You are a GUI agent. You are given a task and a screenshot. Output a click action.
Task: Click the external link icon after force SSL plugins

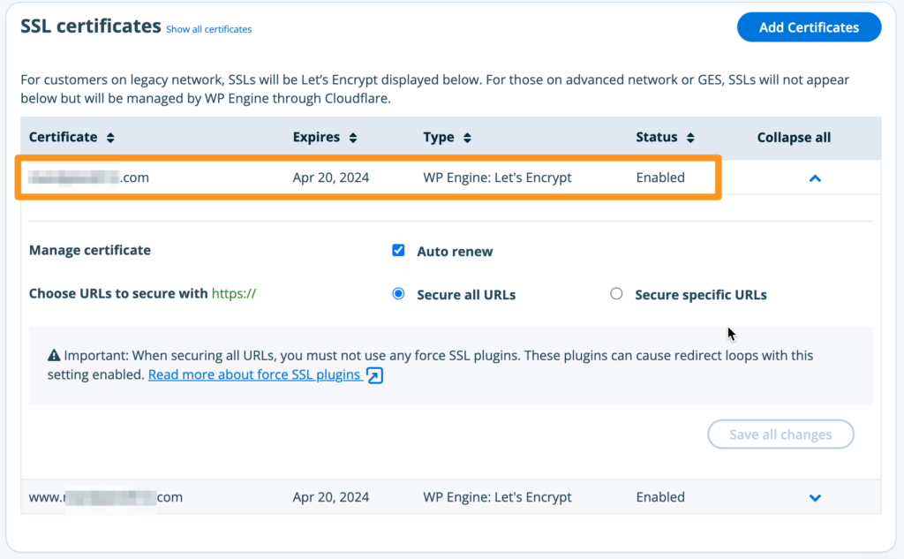pyautogui.click(x=374, y=375)
